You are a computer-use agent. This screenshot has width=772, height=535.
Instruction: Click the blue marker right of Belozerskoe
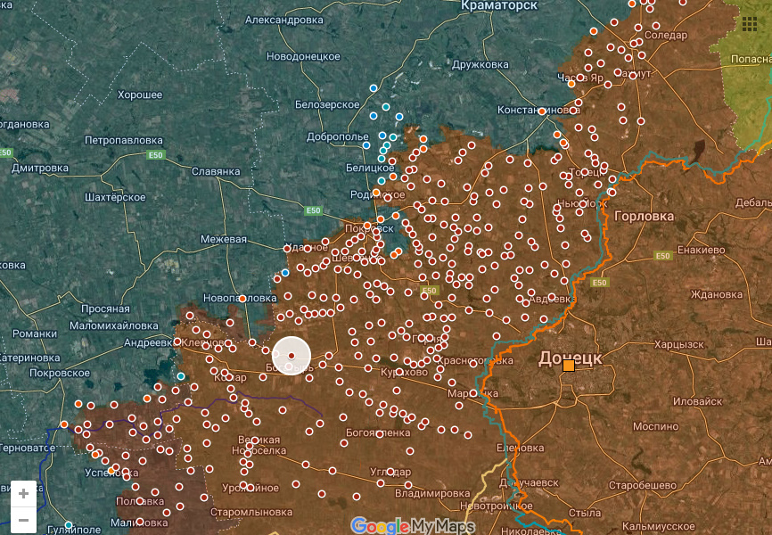click(x=374, y=88)
